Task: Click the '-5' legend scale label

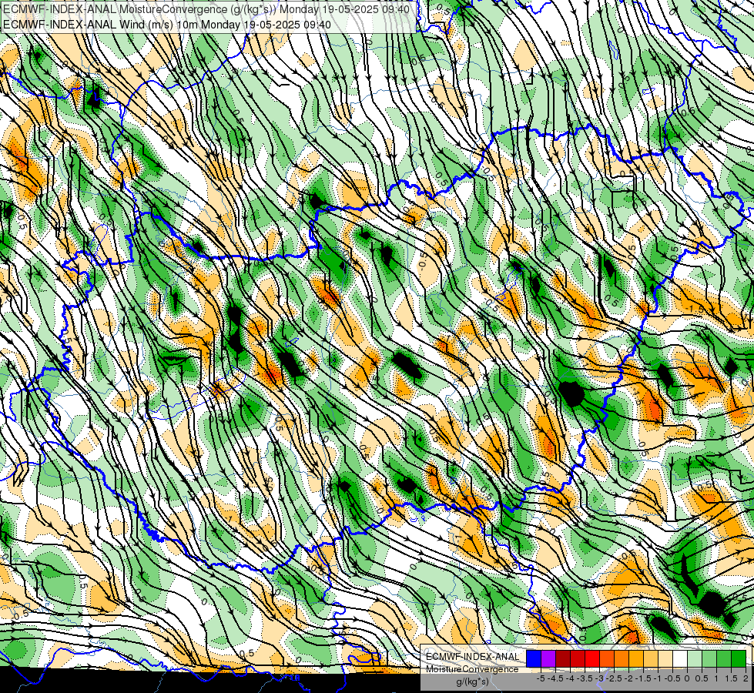Action: [x=541, y=678]
